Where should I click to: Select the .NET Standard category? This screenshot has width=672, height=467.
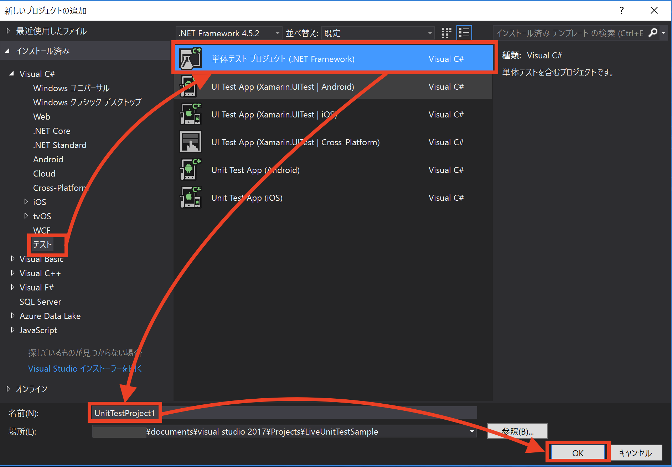point(60,145)
